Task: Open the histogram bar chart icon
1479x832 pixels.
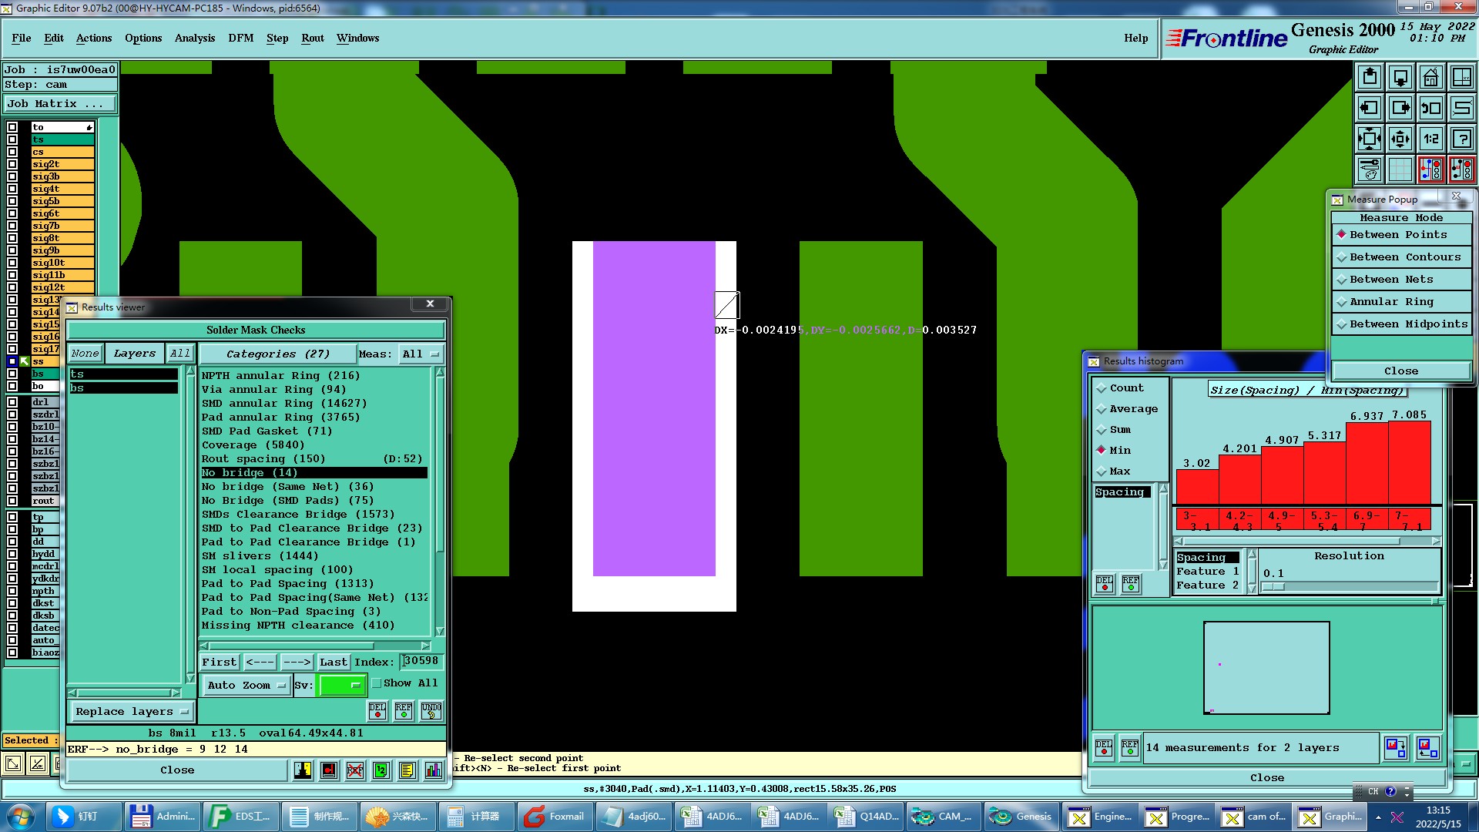Action: click(434, 770)
